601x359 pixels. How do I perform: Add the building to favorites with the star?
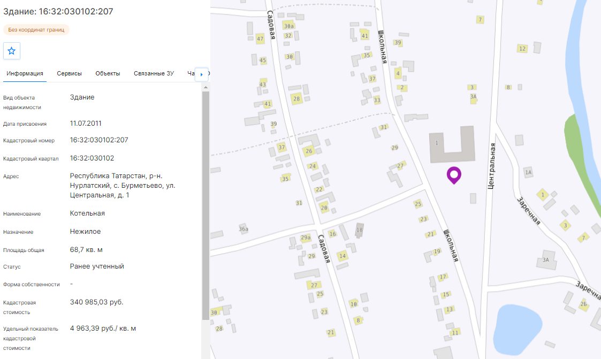[11, 51]
